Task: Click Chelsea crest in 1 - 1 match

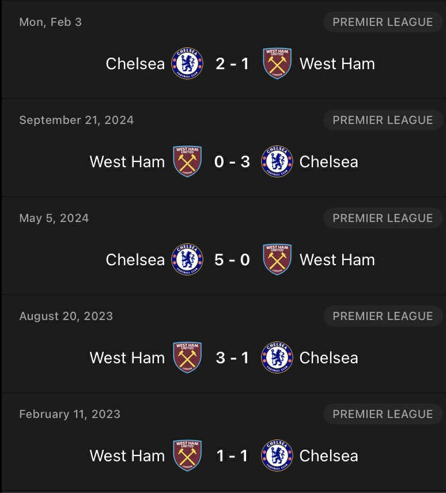Action: tap(277, 456)
